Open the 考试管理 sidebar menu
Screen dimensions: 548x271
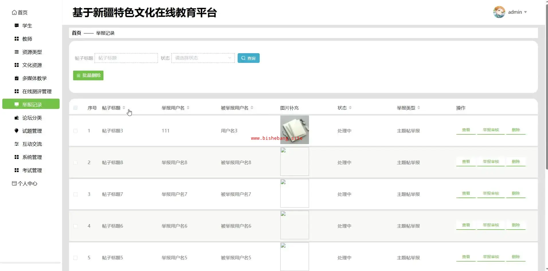click(31, 170)
